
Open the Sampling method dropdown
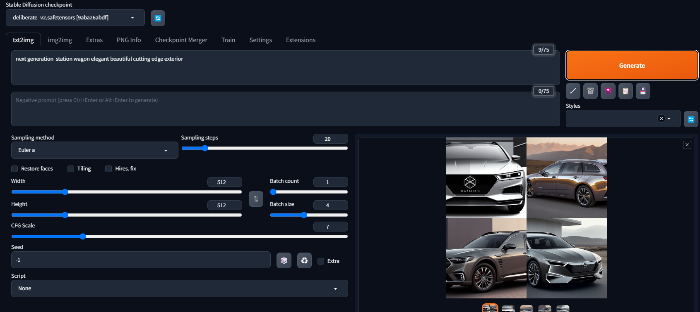pyautogui.click(x=95, y=150)
